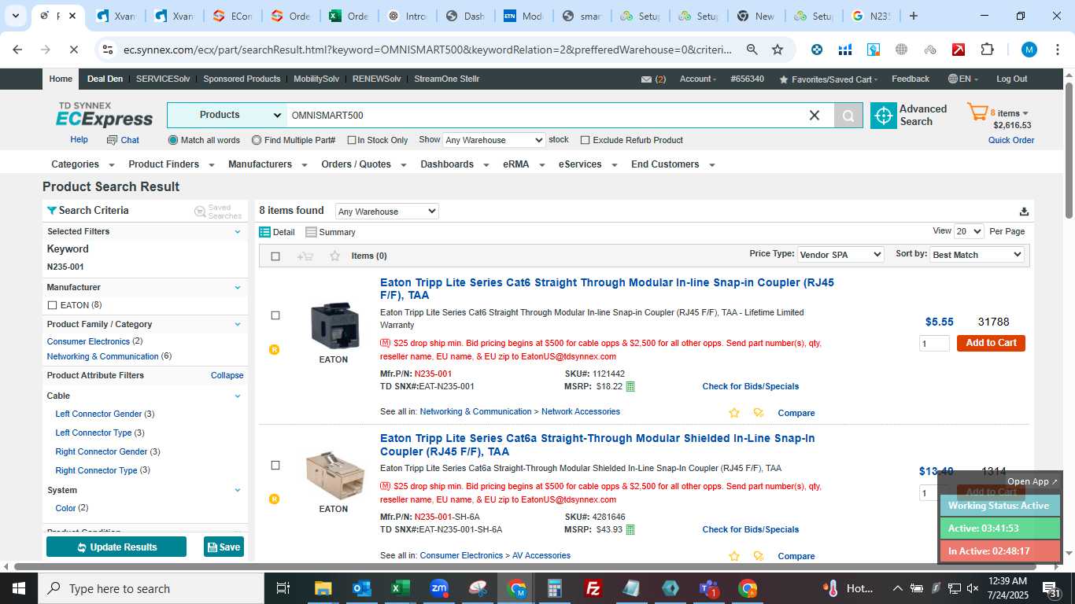The height and width of the screenshot is (604, 1075).
Task: Save the search criteria
Action: click(x=223, y=547)
